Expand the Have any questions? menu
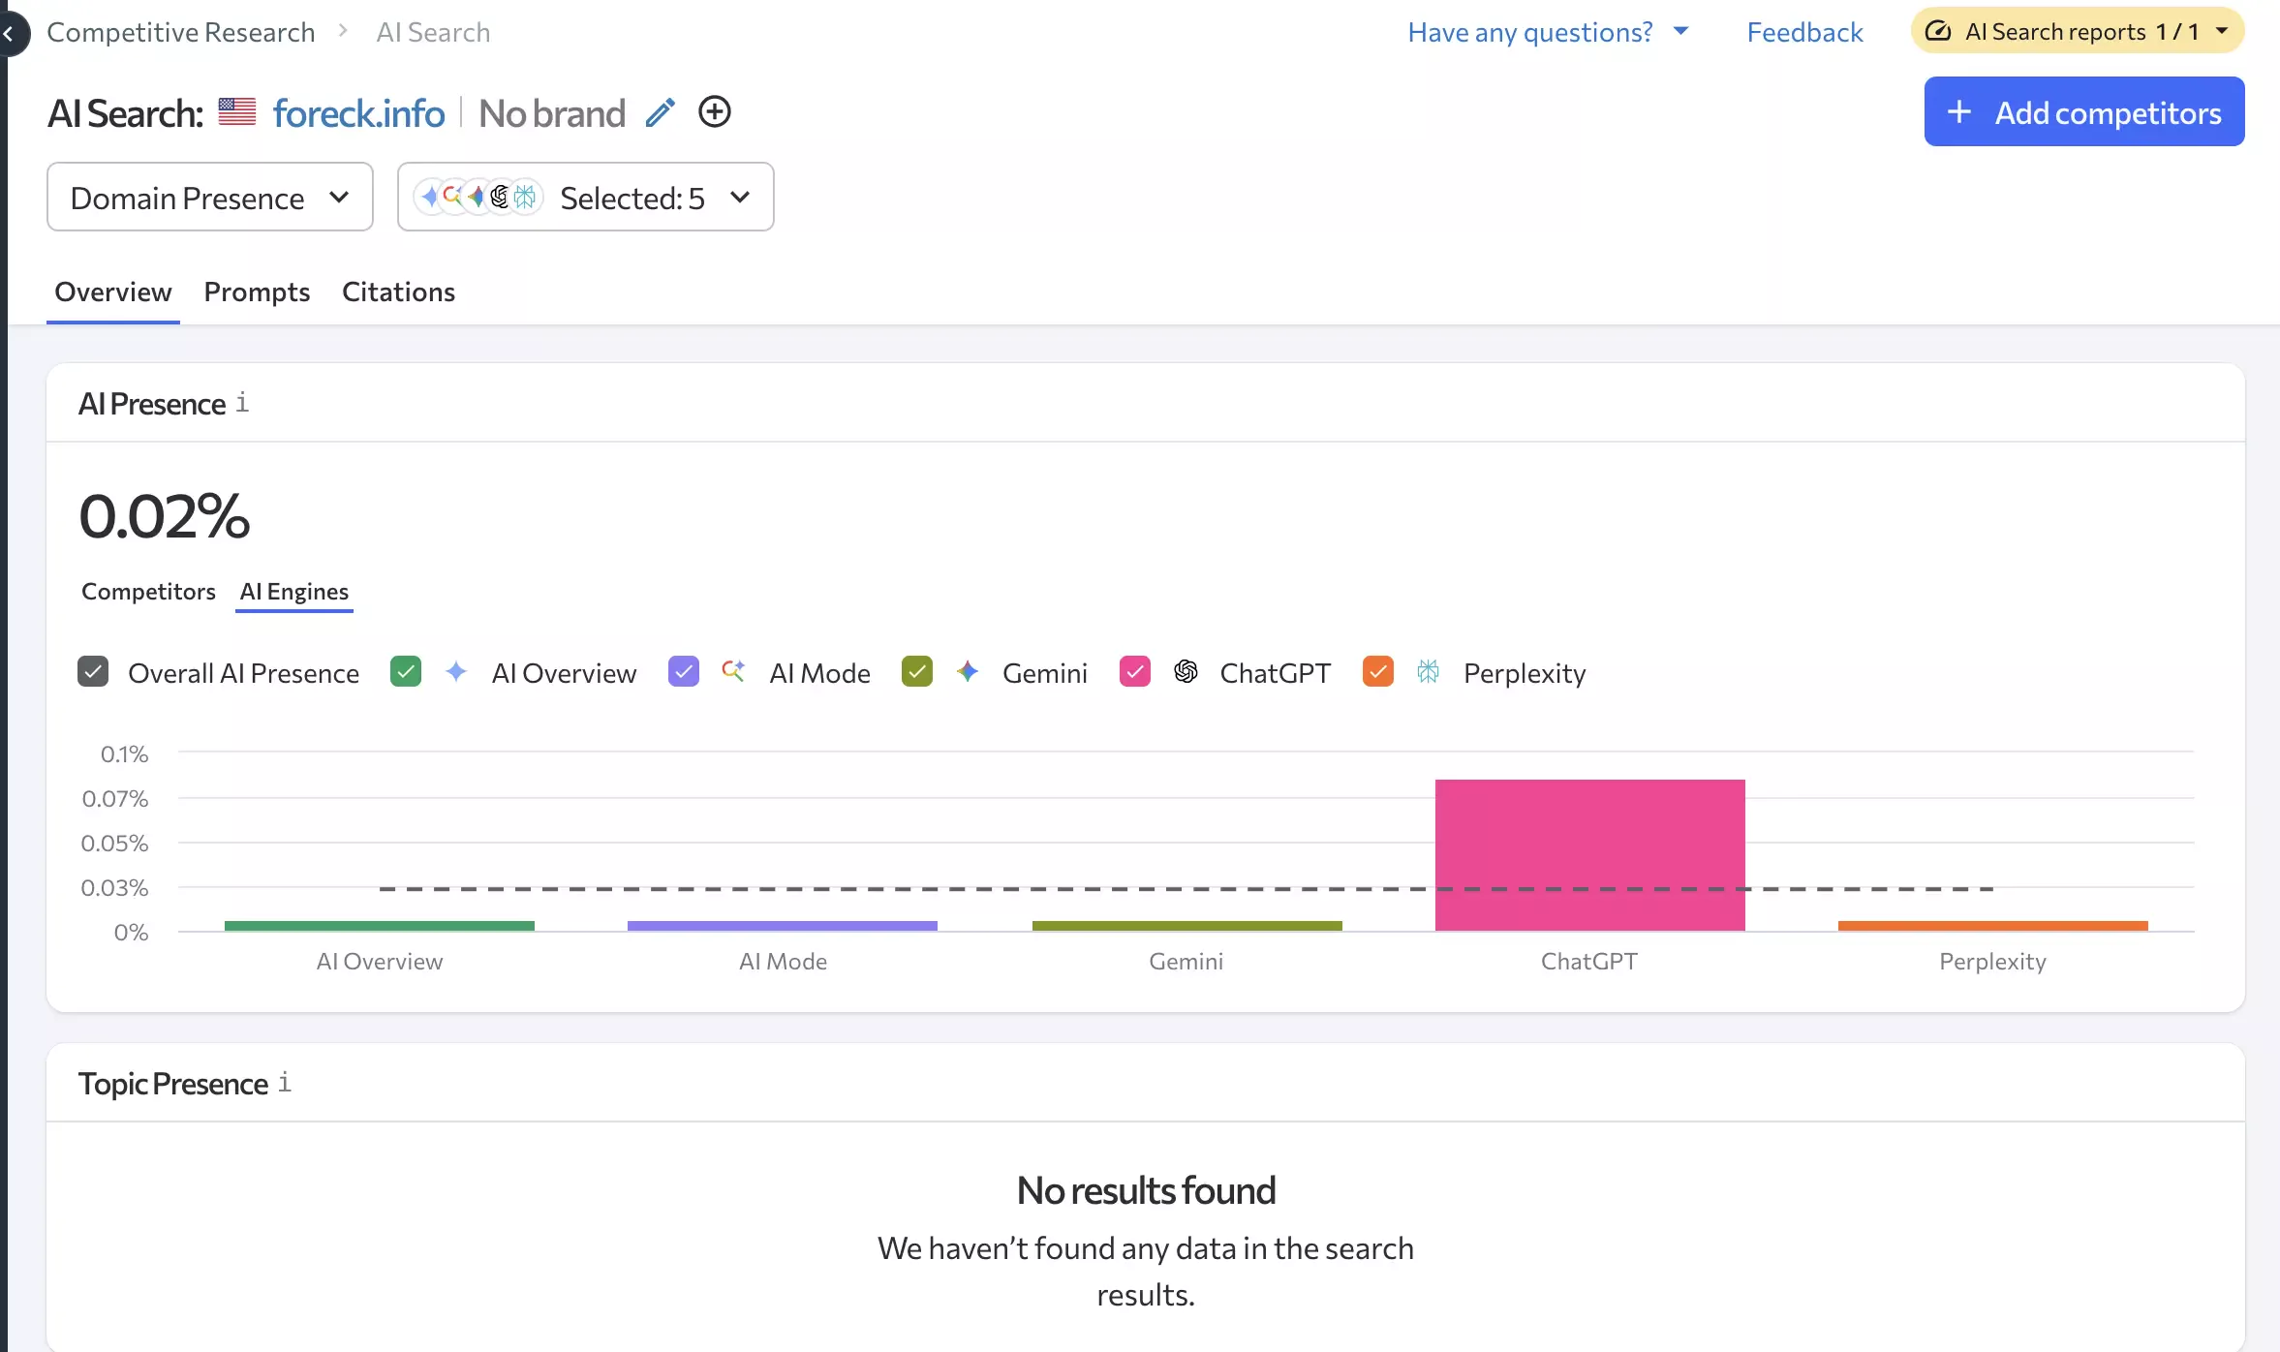This screenshot has height=1352, width=2280. click(x=1548, y=32)
